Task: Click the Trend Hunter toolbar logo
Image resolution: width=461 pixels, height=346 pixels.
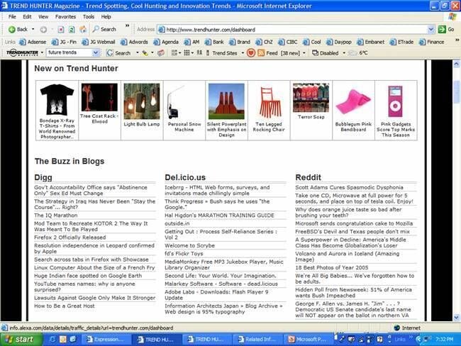Action: click(x=21, y=52)
